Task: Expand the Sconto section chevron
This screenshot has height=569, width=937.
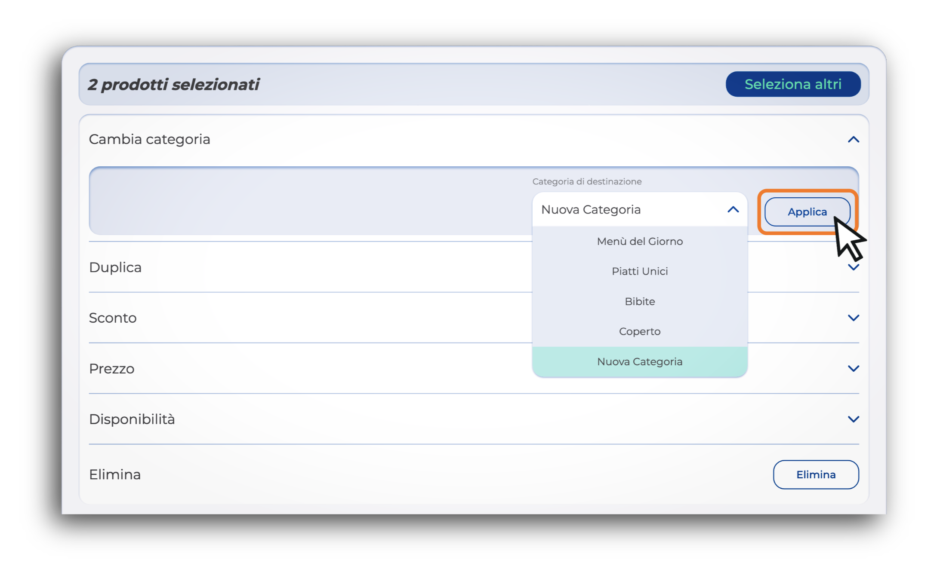Action: [x=853, y=318]
